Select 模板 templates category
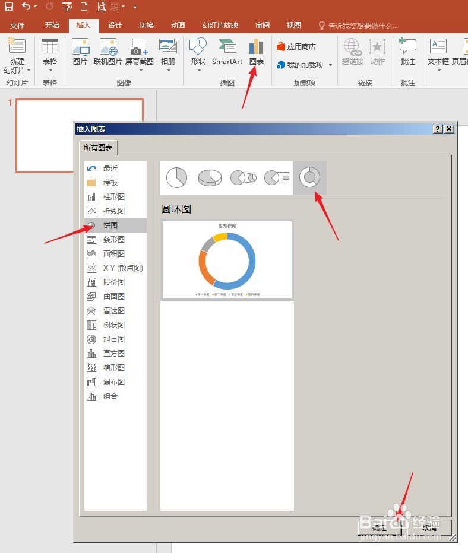This screenshot has width=468, height=553. coord(115,183)
